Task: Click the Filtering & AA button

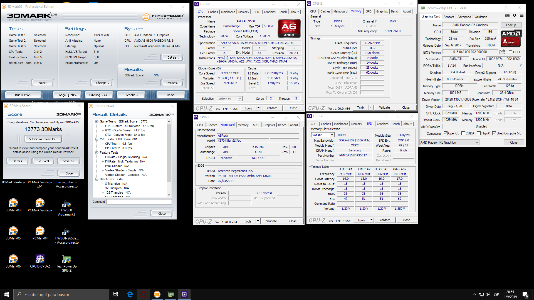Action: [x=100, y=95]
